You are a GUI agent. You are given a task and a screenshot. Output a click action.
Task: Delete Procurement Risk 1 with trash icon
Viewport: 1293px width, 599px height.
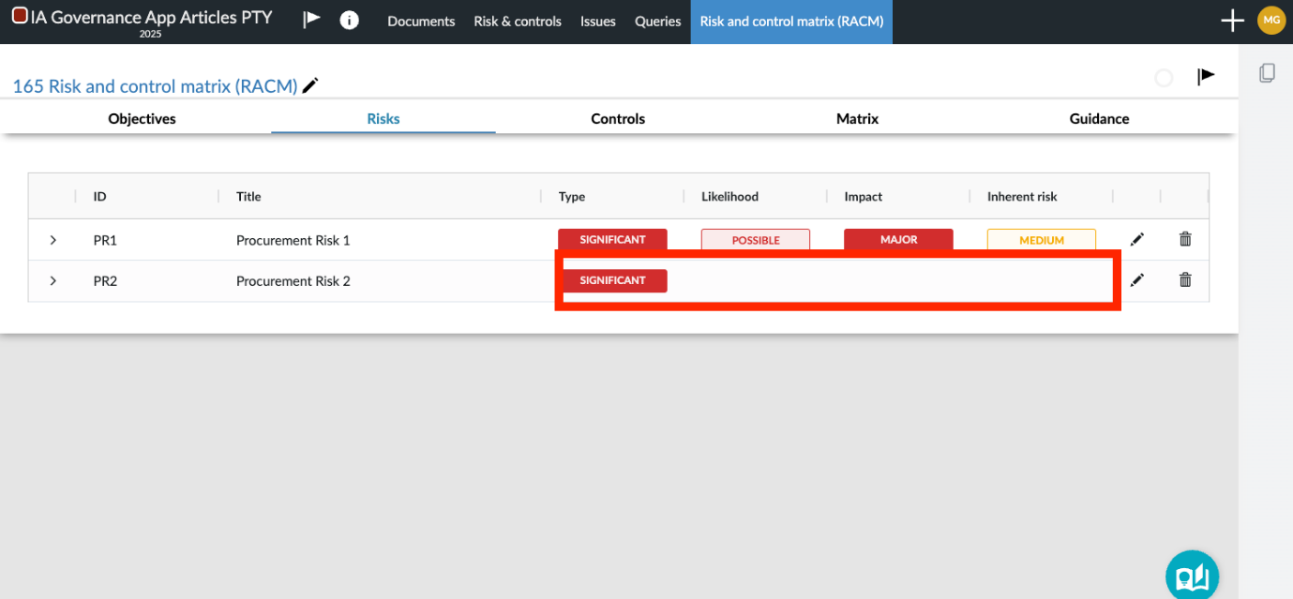click(1185, 239)
